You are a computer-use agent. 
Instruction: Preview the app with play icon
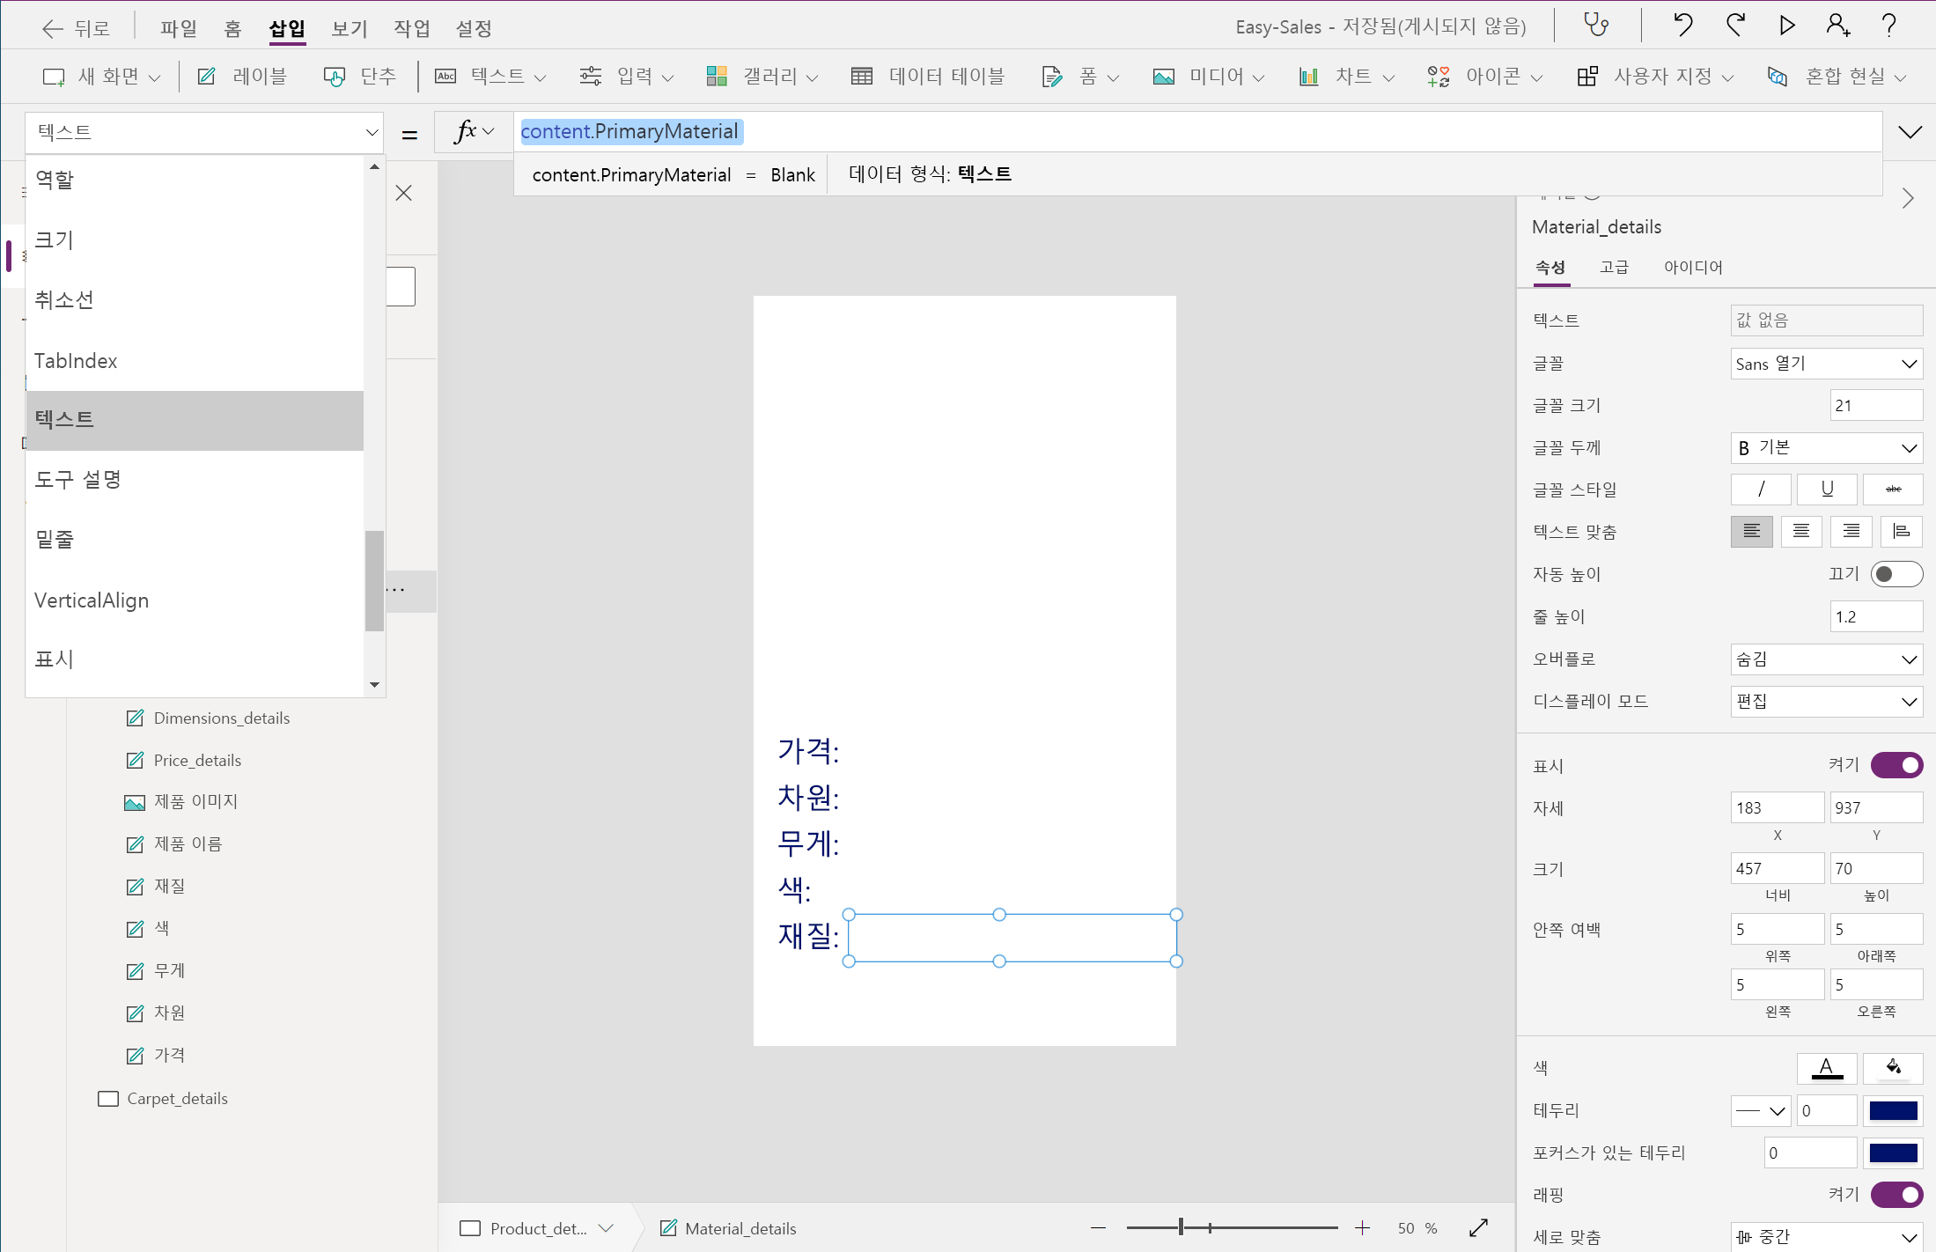tap(1786, 26)
